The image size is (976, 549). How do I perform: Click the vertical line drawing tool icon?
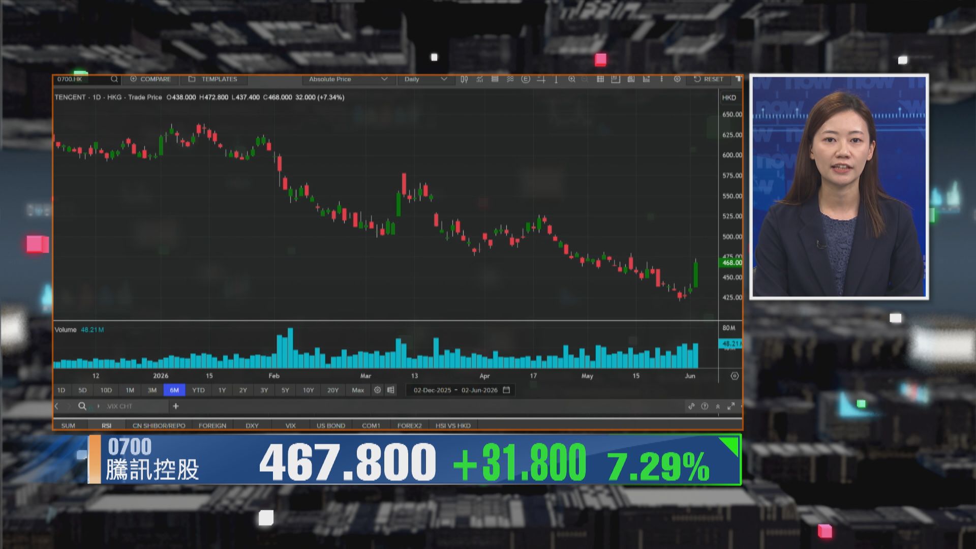[556, 79]
